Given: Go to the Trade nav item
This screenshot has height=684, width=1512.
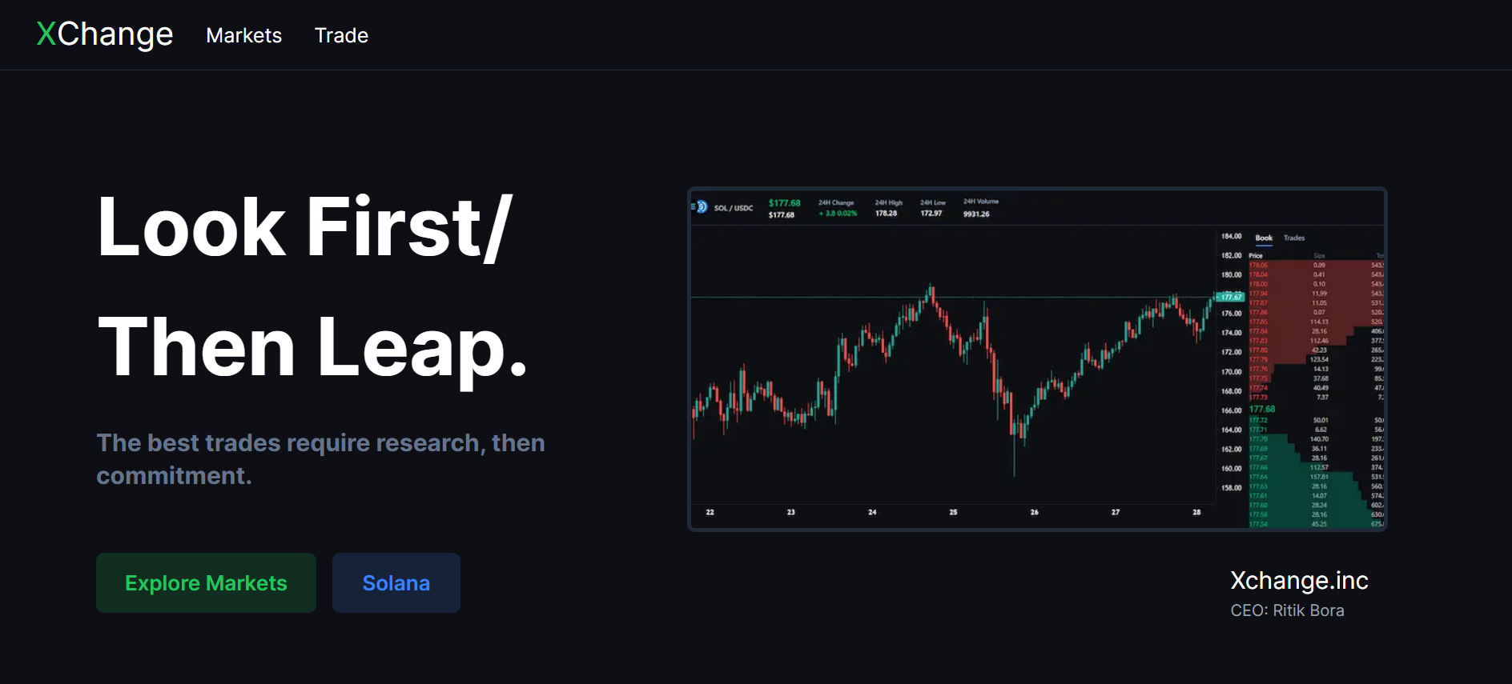Looking at the screenshot, I should tap(341, 35).
